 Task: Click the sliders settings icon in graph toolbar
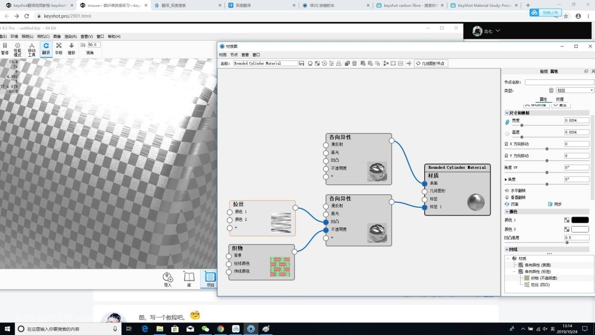331,64
